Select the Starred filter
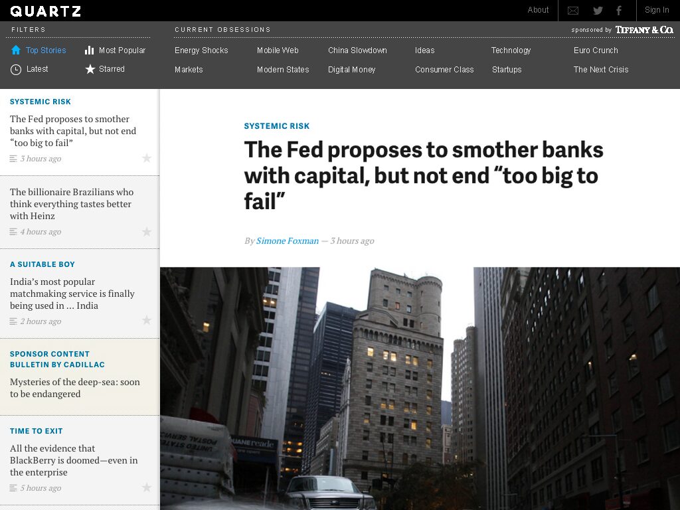Viewport: 680px width, 510px height. pyautogui.click(x=112, y=69)
